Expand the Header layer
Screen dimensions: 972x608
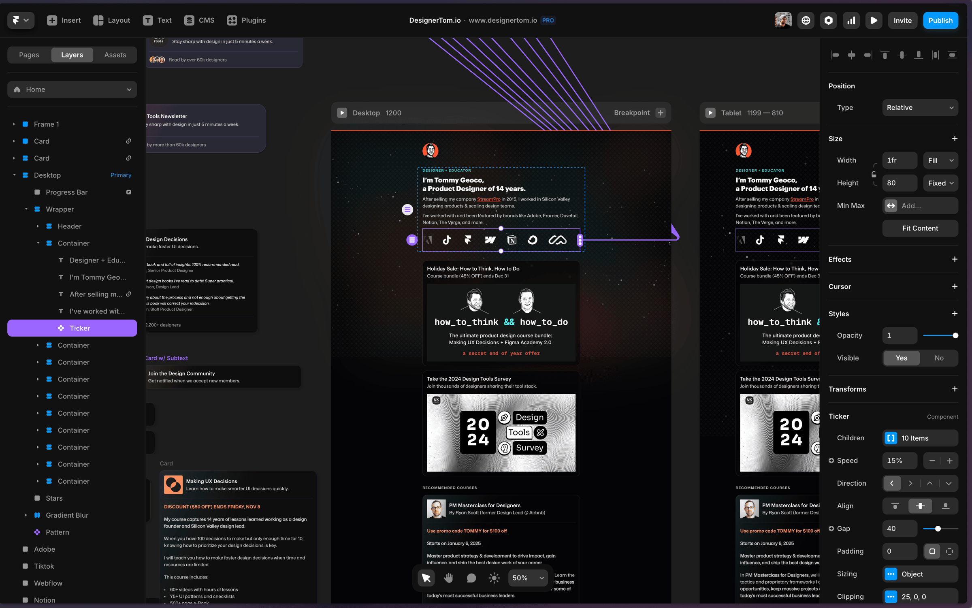click(x=38, y=226)
